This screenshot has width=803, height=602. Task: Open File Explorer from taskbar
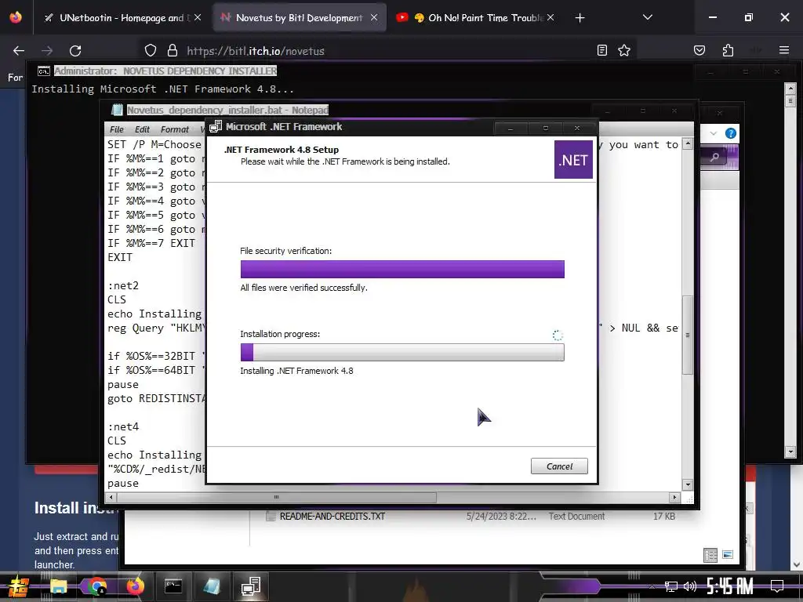pos(58,586)
